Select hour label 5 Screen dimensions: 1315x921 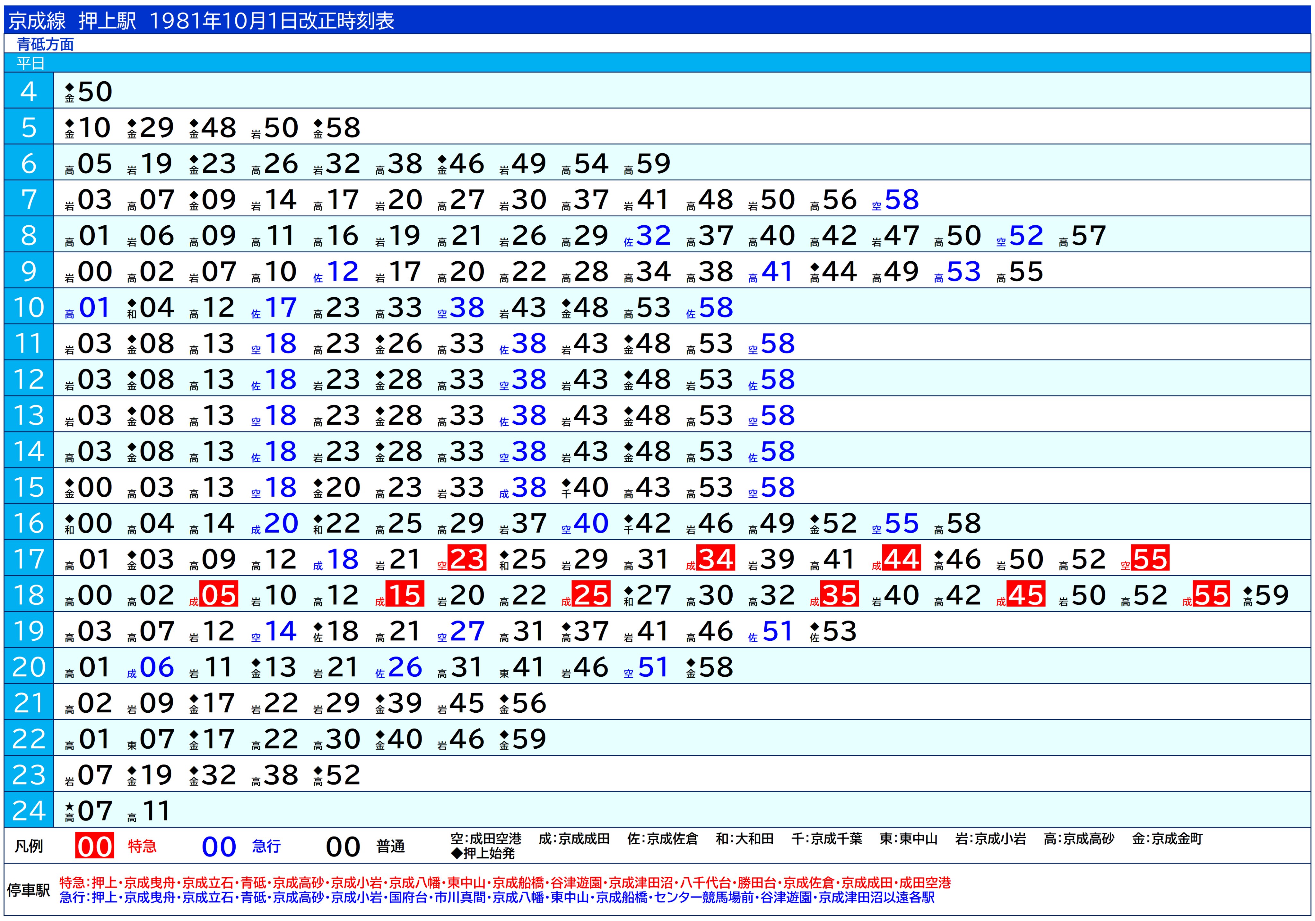click(x=29, y=127)
